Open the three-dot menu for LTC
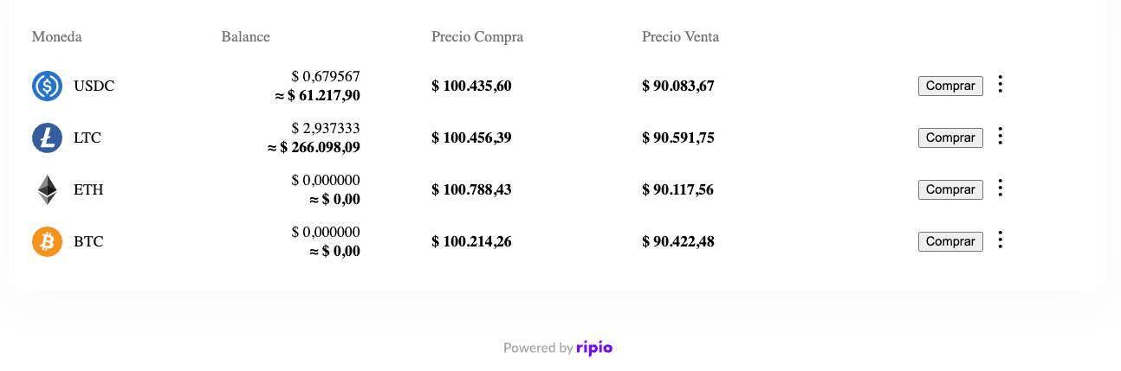The width and height of the screenshot is (1121, 371). pyautogui.click(x=1001, y=136)
